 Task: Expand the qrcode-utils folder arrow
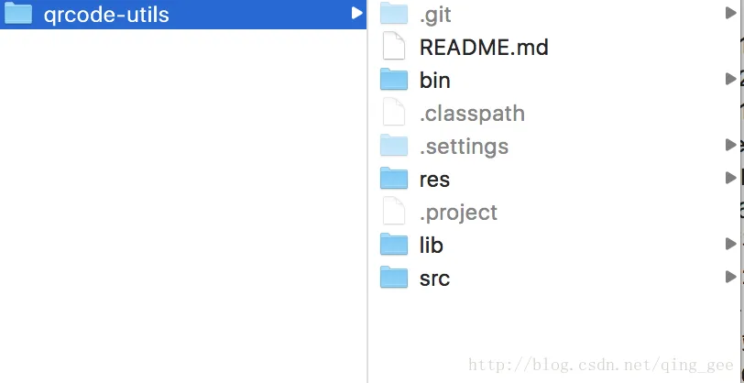click(x=356, y=14)
